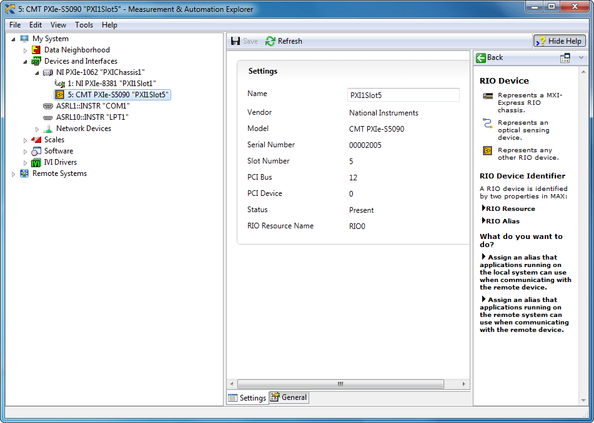Image resolution: width=594 pixels, height=423 pixels.
Task: Expand the Remote Systems tree node
Action: (x=14, y=173)
